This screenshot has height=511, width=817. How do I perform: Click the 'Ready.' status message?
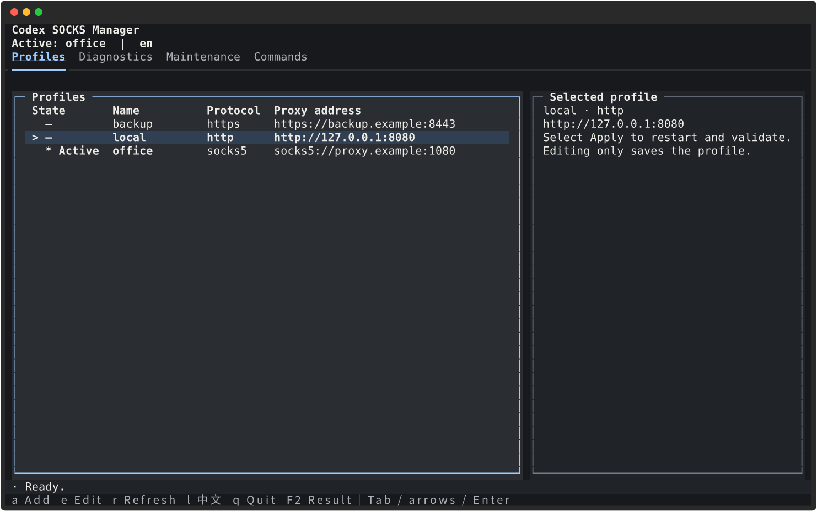[x=45, y=487]
